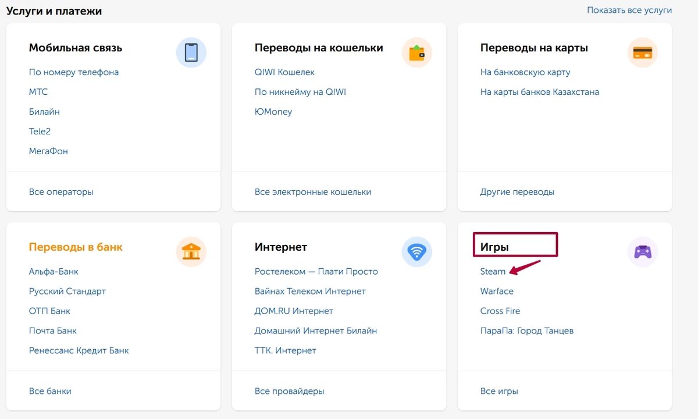Select Почта Банк
This screenshot has height=419, width=698.
click(x=53, y=331)
